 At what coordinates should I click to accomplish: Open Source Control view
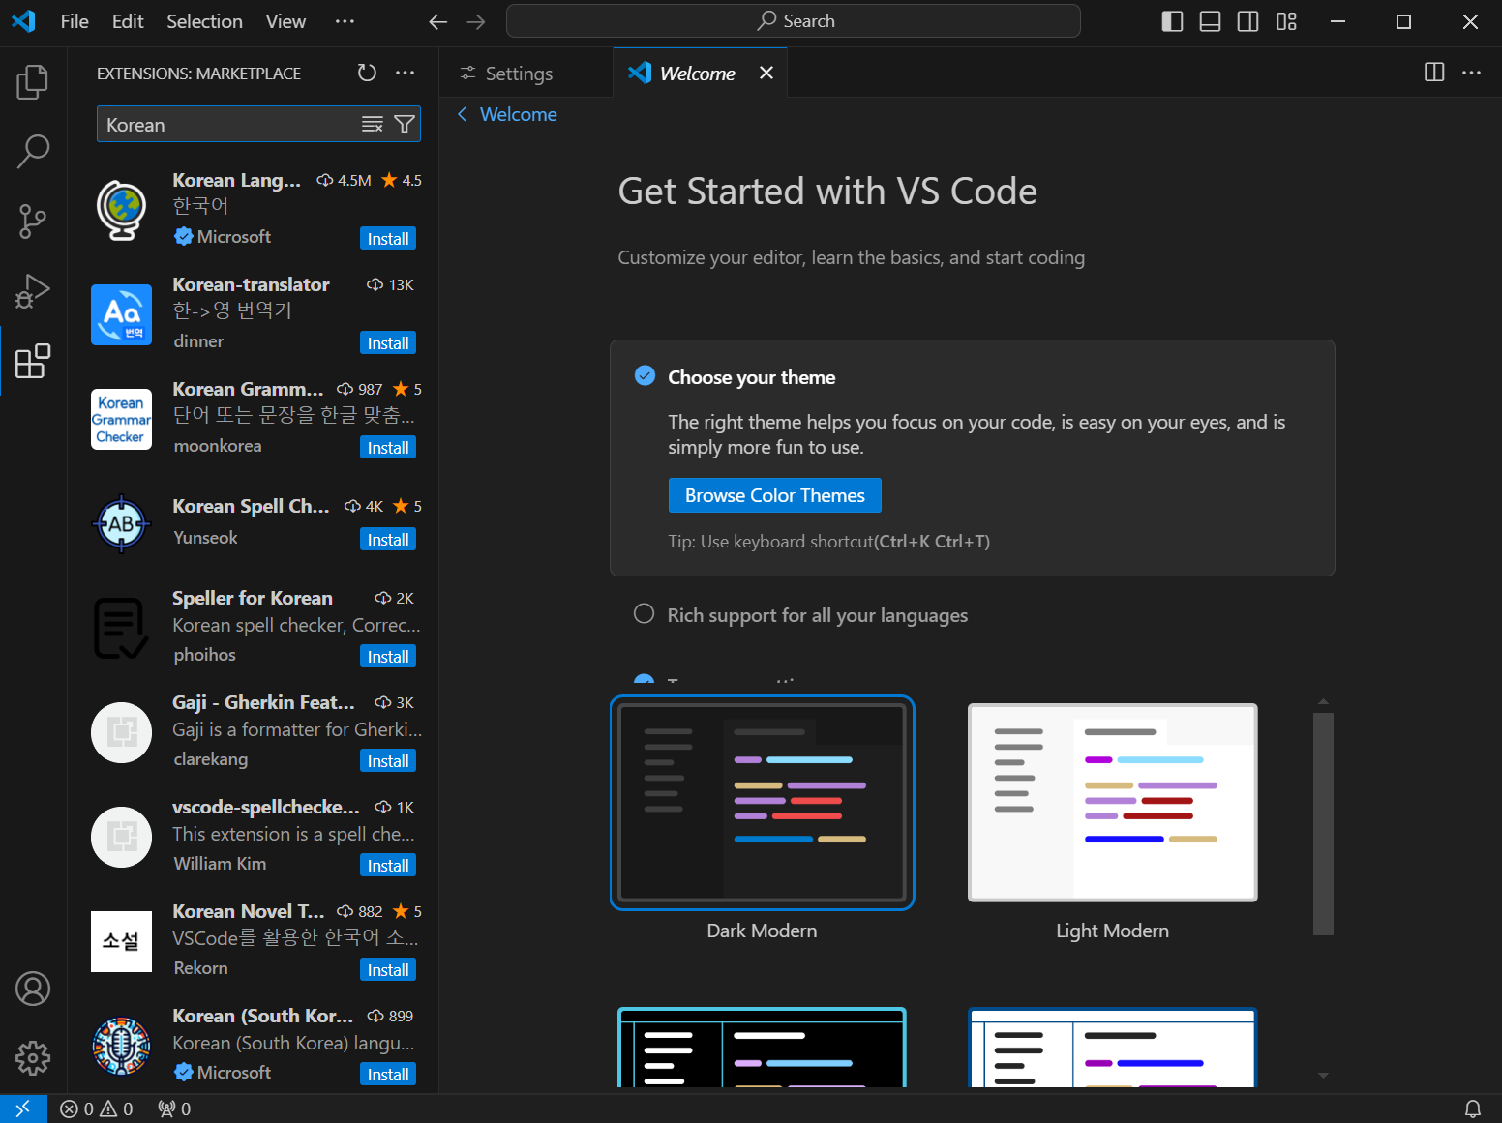33,222
